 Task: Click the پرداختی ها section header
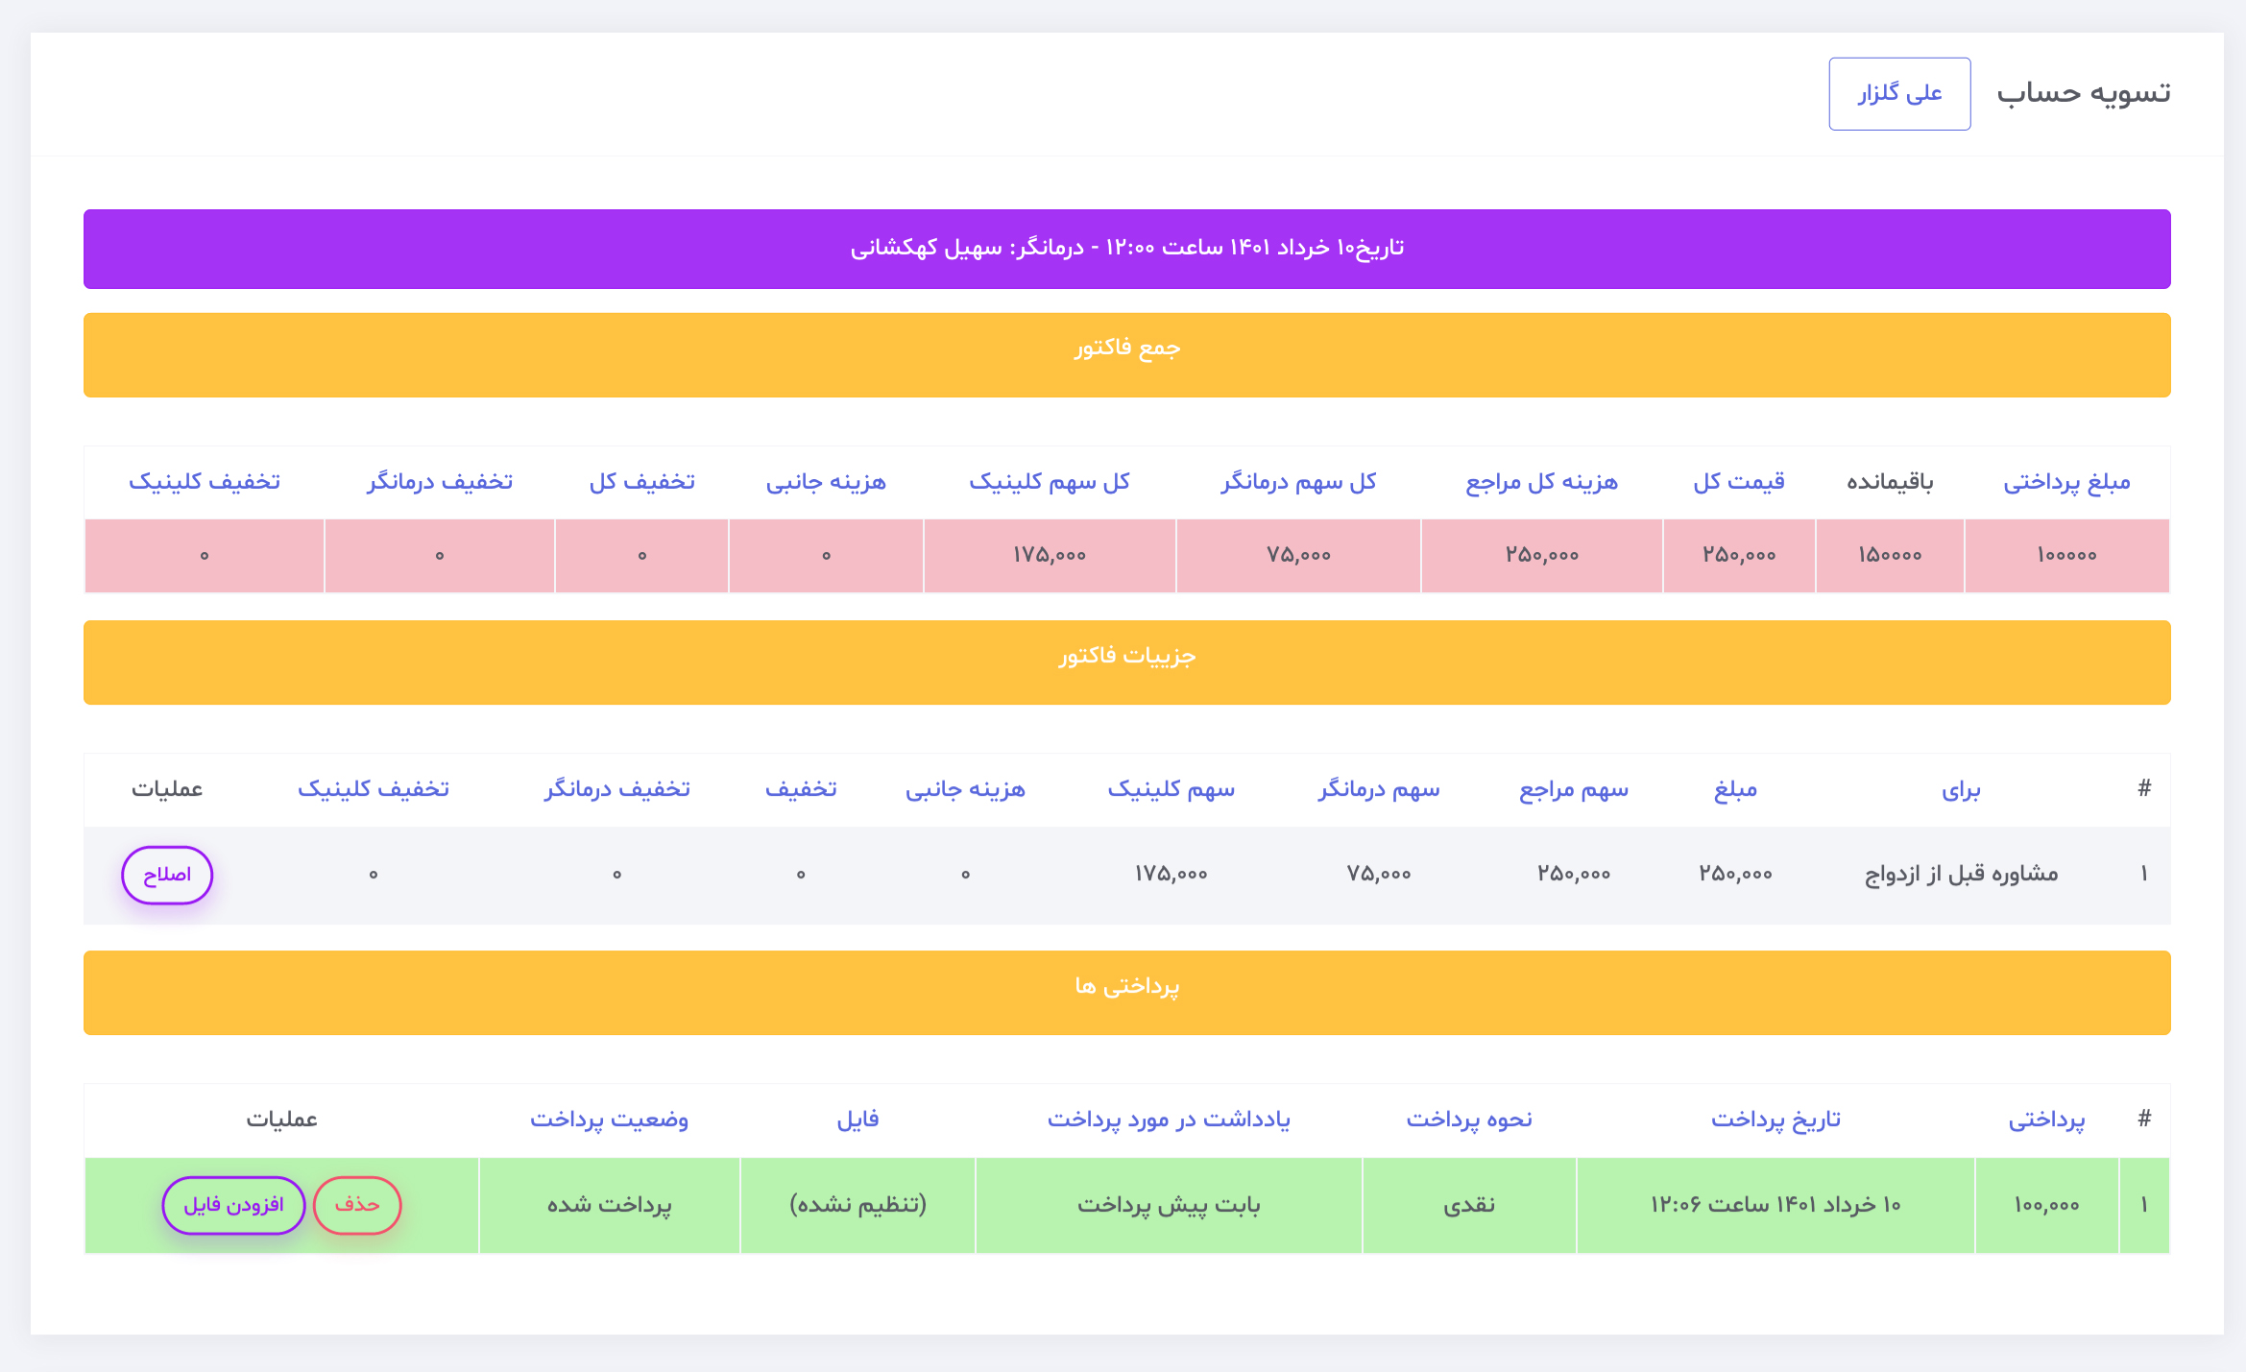1126,993
